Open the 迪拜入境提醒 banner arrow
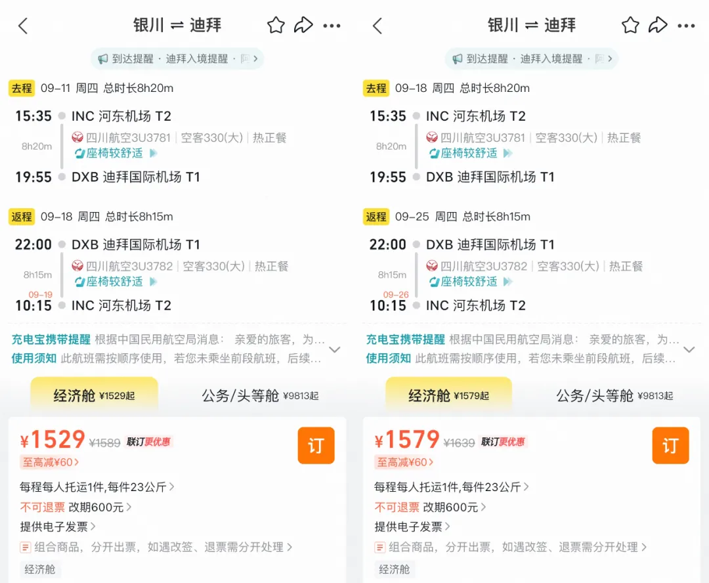Viewport: 709px width, 583px height. tap(255, 58)
